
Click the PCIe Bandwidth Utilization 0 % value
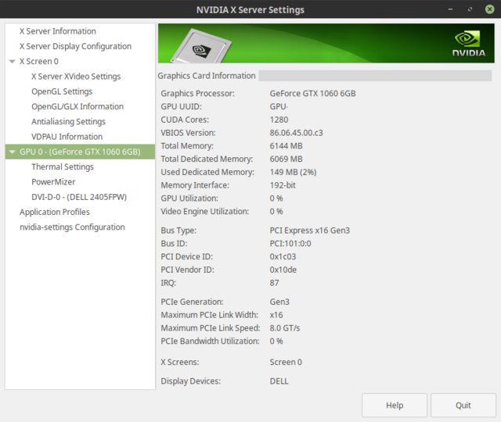coord(276,341)
